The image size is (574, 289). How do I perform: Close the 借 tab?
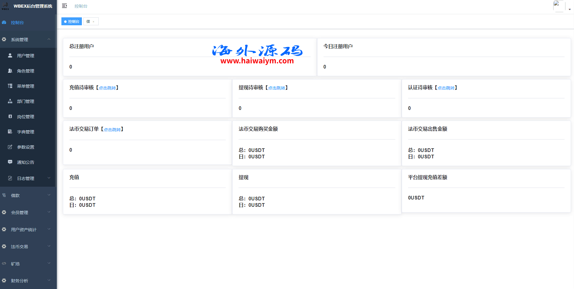(93, 22)
